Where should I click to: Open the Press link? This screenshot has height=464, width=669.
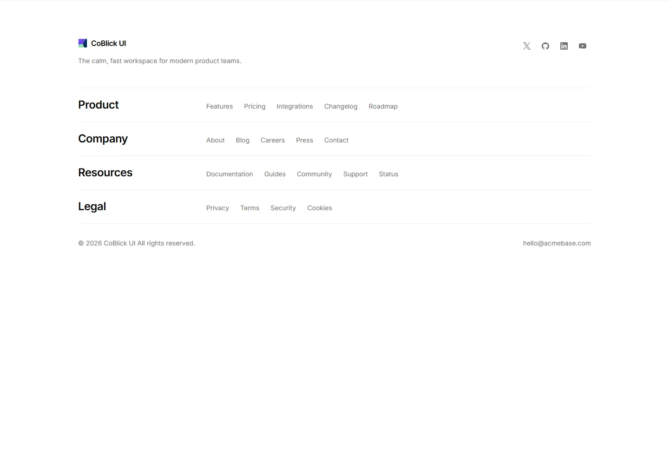pyautogui.click(x=304, y=140)
